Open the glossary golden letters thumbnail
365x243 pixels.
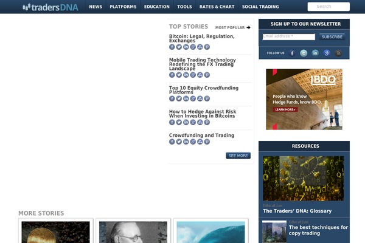point(304,179)
